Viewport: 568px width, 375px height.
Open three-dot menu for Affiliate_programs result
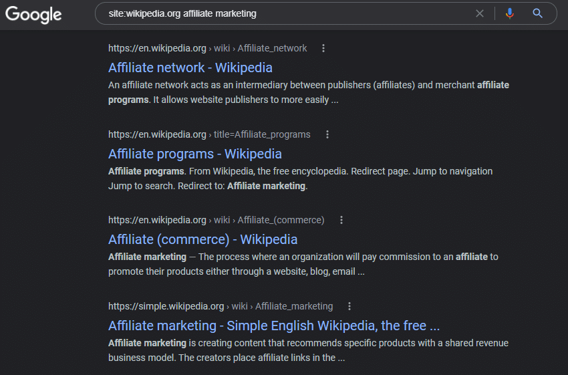pyautogui.click(x=327, y=134)
